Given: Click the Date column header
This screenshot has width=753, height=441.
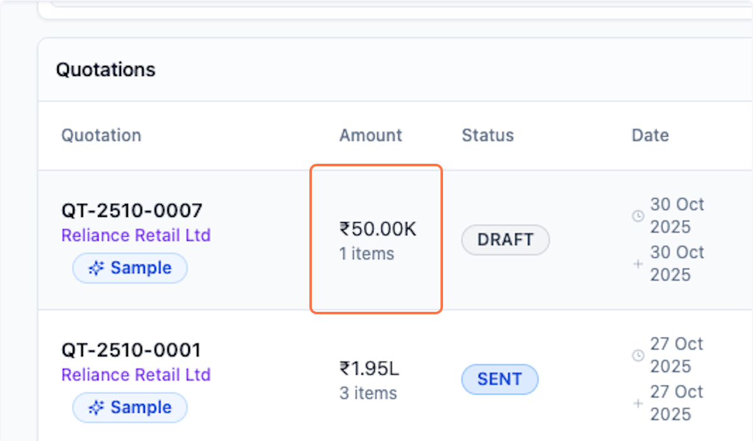Looking at the screenshot, I should click(x=650, y=135).
